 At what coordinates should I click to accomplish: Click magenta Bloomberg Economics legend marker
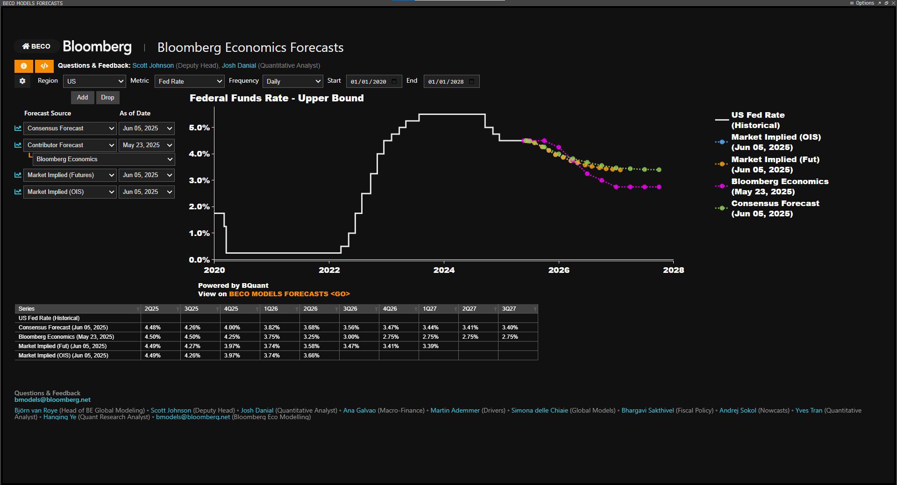click(x=722, y=186)
